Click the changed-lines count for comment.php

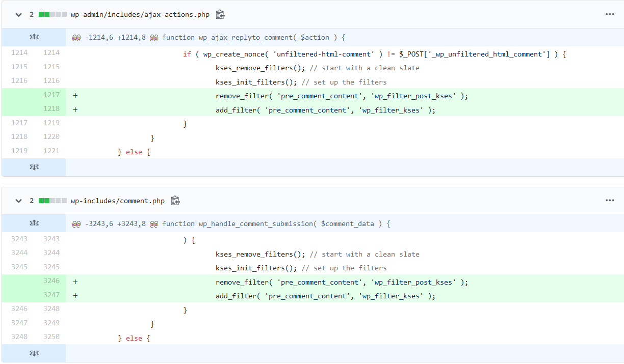(32, 201)
